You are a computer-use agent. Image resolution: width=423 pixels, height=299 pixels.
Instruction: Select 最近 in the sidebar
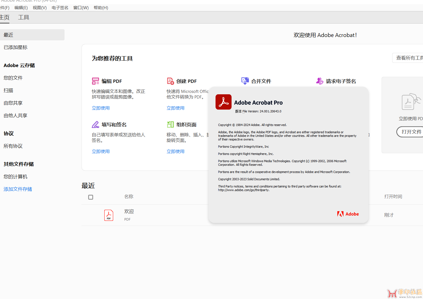pyautogui.click(x=32, y=35)
